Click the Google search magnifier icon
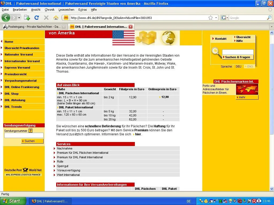Image resolution: width=274 pixels, height=205 pixels. tap(269, 18)
